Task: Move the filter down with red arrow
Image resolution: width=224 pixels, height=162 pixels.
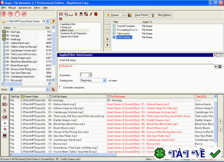Action: 108,45
